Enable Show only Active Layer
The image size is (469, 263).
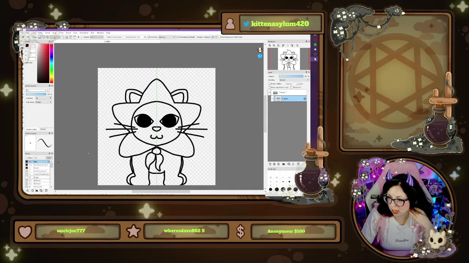pos(269,87)
